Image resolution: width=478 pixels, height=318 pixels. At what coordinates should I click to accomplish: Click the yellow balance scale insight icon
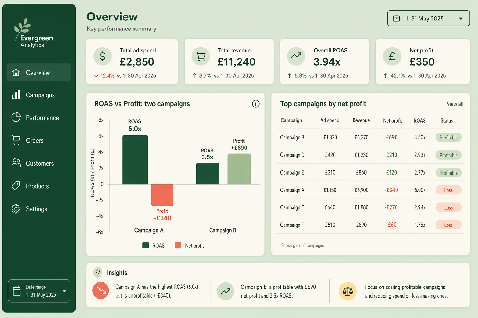348,291
